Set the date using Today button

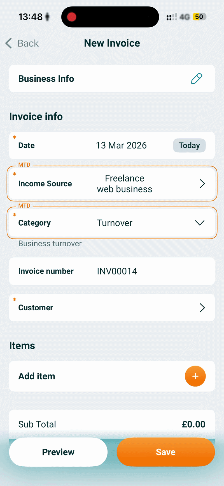click(x=189, y=145)
